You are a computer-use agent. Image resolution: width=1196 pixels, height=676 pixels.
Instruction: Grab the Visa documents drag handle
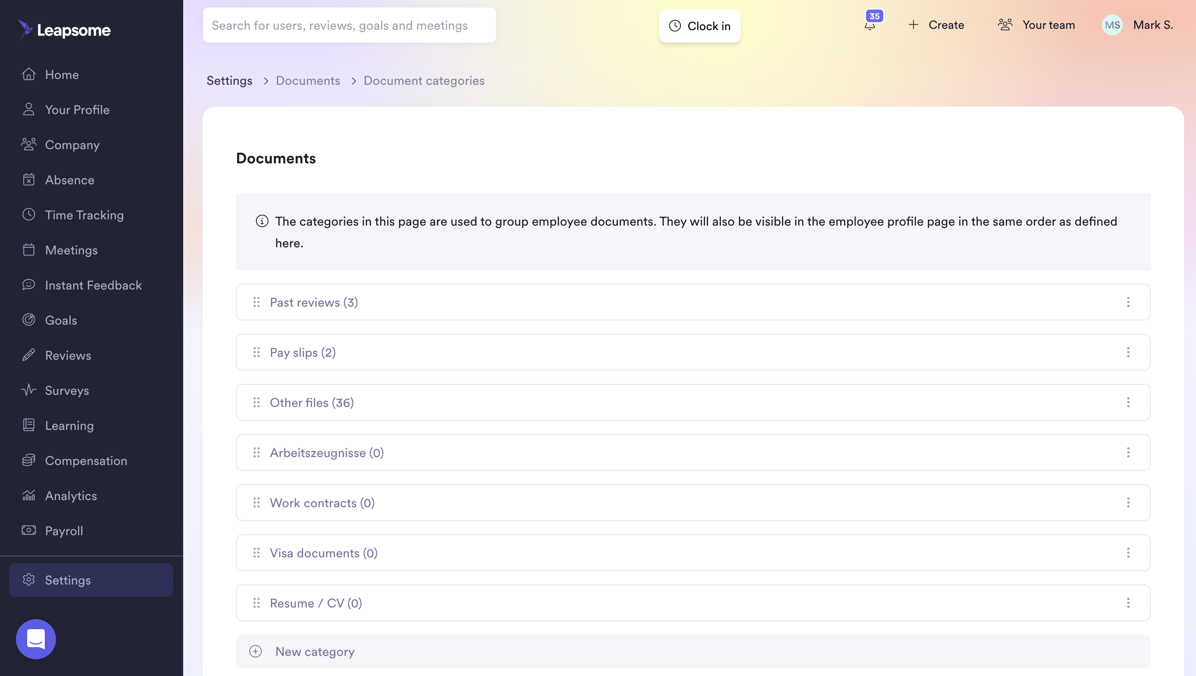coord(256,553)
